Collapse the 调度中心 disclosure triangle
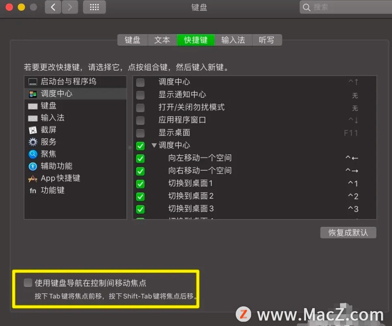392x326 pixels. click(x=154, y=145)
